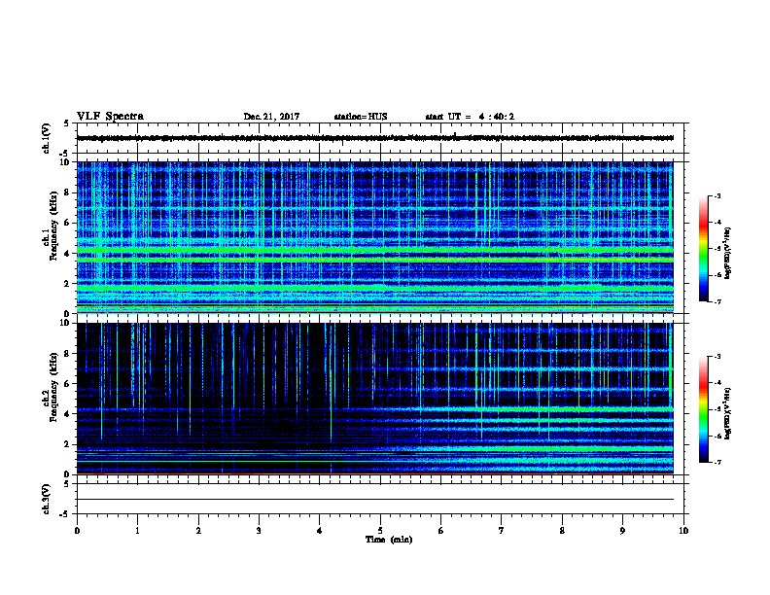Screen dimensions: 770x595
Task: Click the flat ch.3 voltage trace line
Action: tap(375, 500)
